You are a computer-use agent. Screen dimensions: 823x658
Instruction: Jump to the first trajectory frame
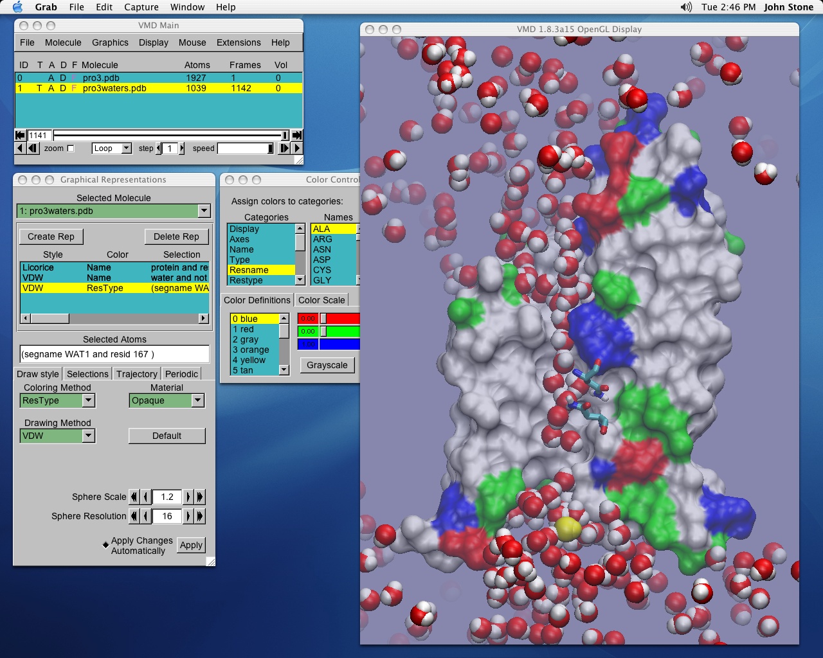[20, 135]
